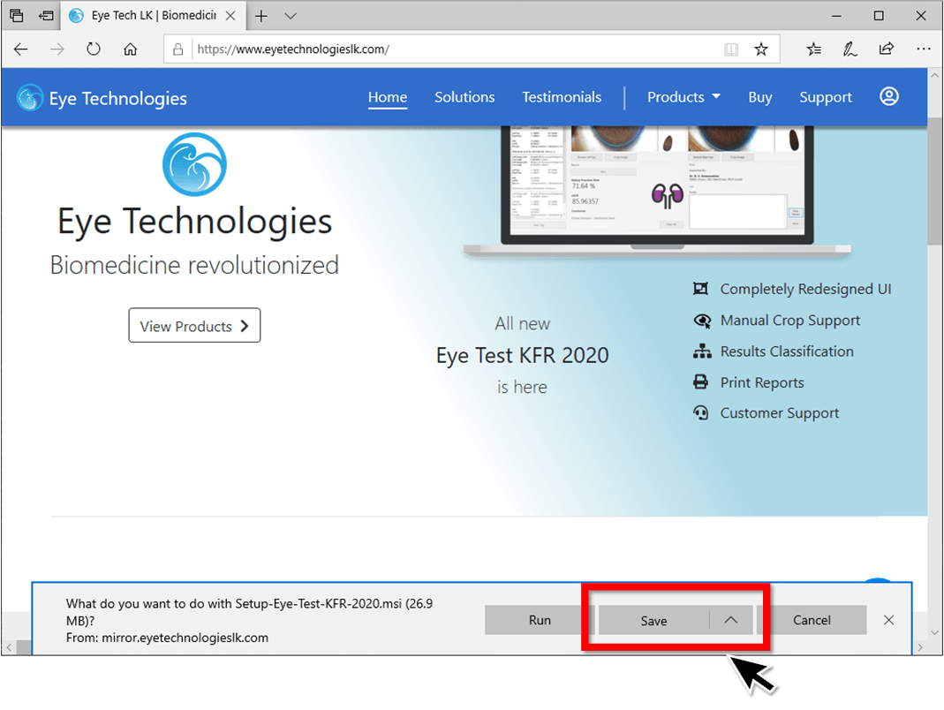944x710 pixels.
Task: Cancel the file download
Action: (x=812, y=620)
